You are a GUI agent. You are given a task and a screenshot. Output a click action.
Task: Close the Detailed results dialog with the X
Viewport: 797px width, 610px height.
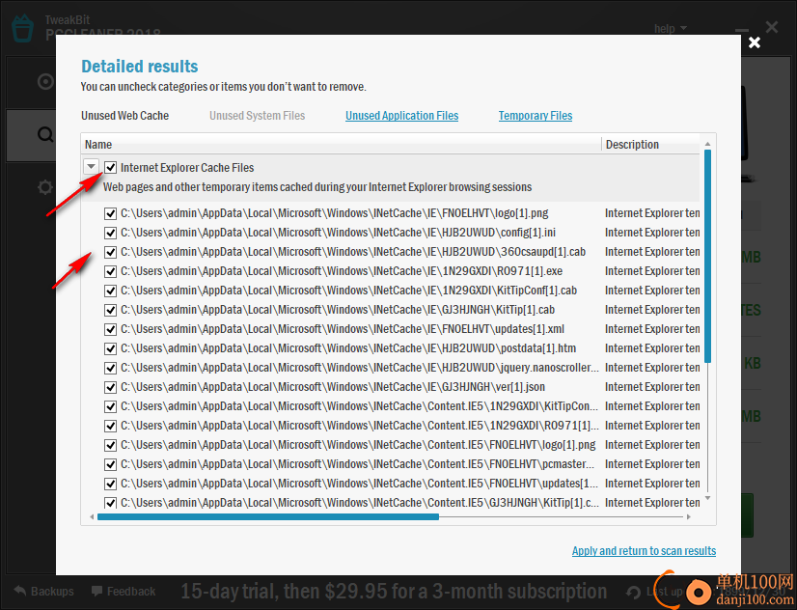755,42
